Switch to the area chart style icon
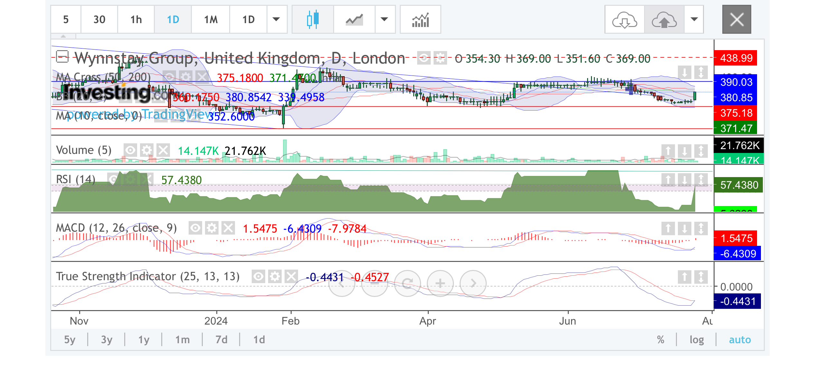Screen dimensions: 815x376 coord(354,20)
